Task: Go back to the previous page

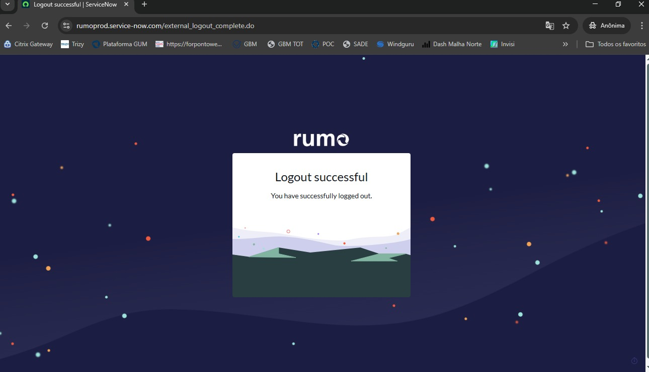Action: [9, 26]
